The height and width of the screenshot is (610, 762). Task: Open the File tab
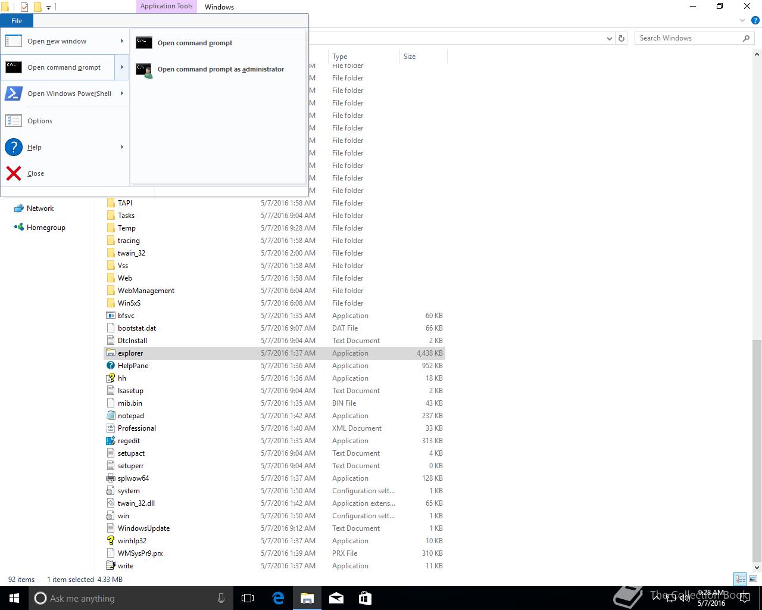tap(17, 21)
